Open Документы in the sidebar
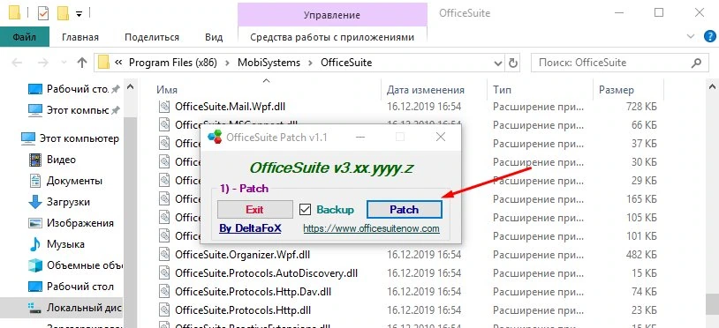 tap(65, 181)
